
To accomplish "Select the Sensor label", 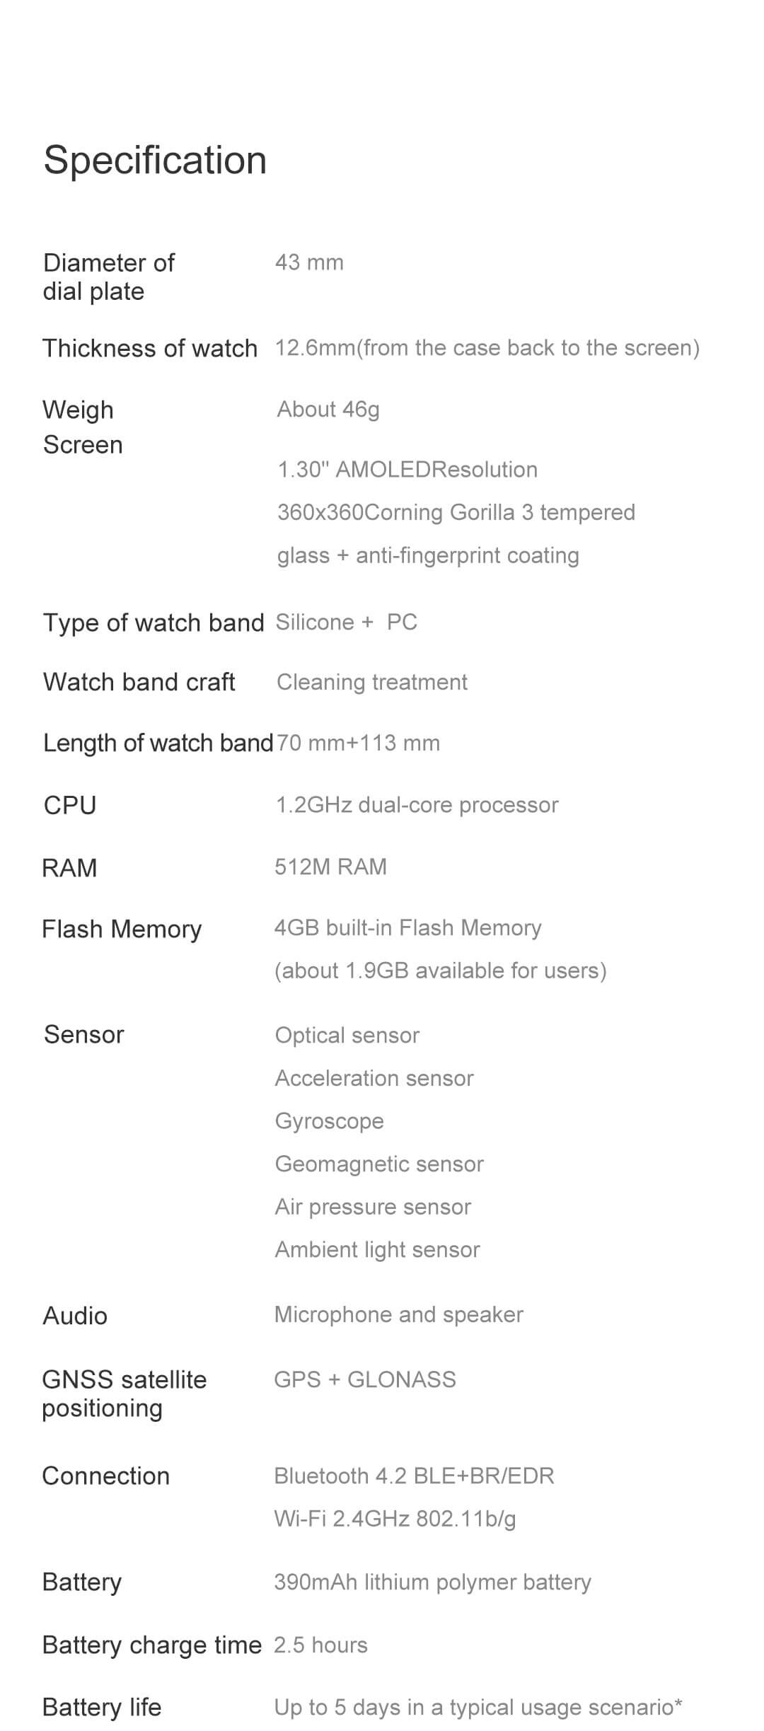I will point(84,1034).
